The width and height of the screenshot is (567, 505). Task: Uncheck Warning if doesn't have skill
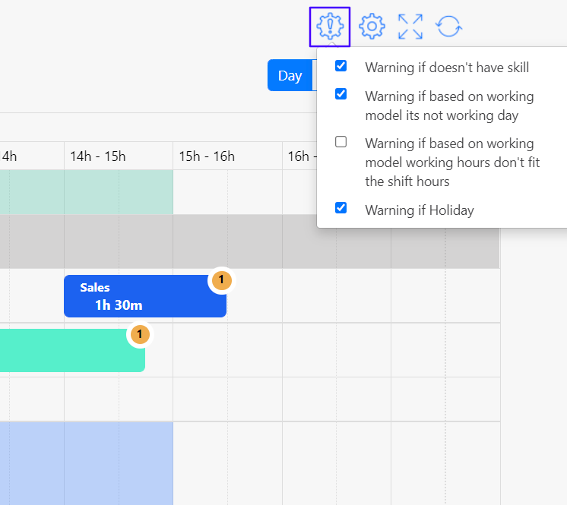tap(341, 66)
